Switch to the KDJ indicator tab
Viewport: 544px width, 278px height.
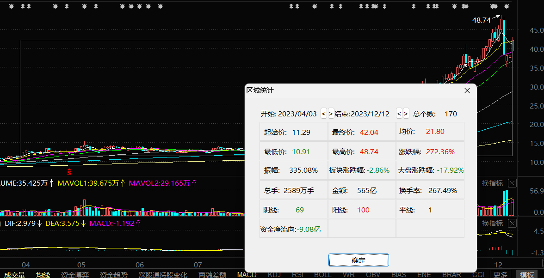[274, 274]
